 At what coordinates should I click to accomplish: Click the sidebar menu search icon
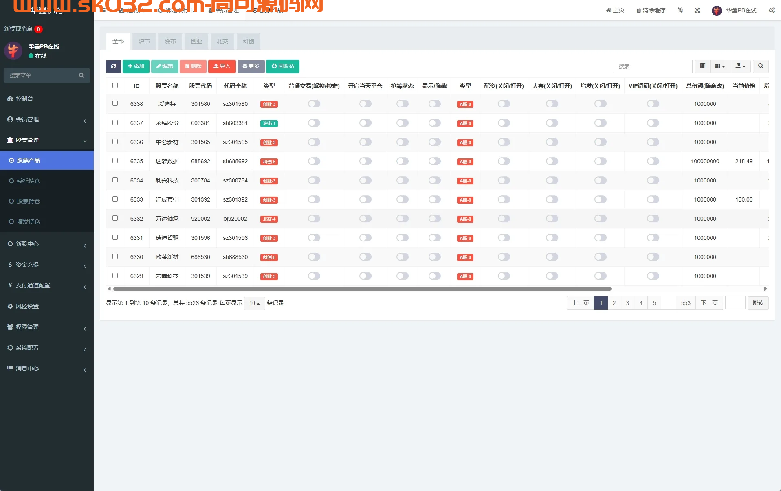click(x=81, y=76)
